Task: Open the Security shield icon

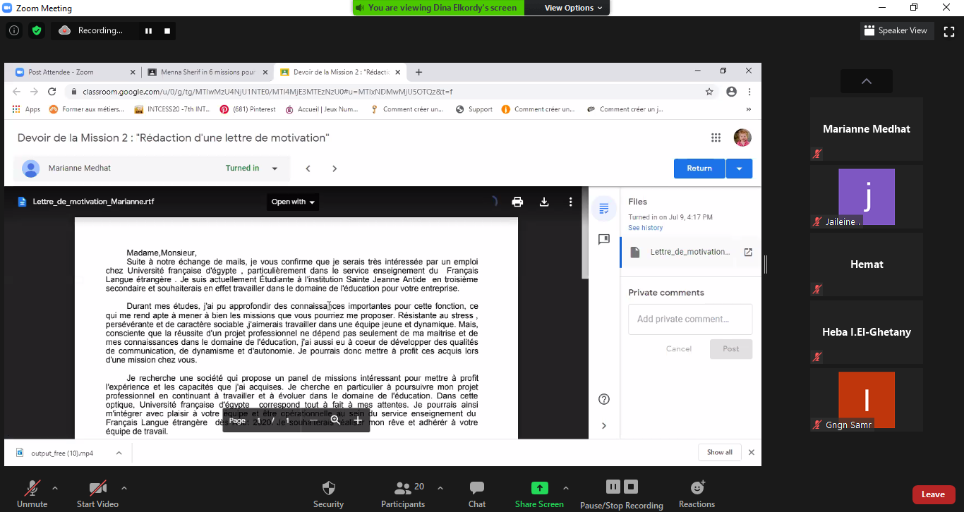Action: pos(328,488)
